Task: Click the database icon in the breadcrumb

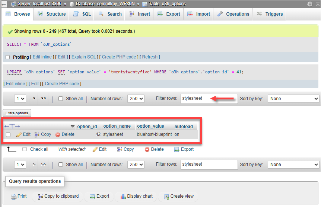Action: pyautogui.click(x=72, y=4)
